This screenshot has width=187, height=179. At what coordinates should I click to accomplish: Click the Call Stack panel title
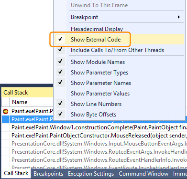click(16, 93)
